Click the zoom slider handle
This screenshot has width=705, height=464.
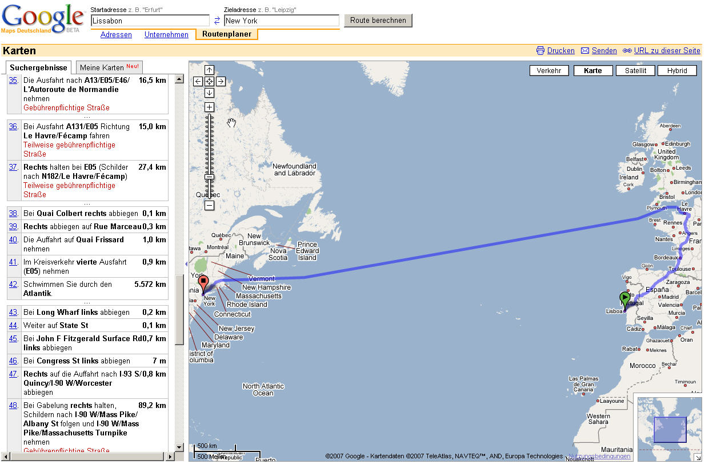[209, 177]
